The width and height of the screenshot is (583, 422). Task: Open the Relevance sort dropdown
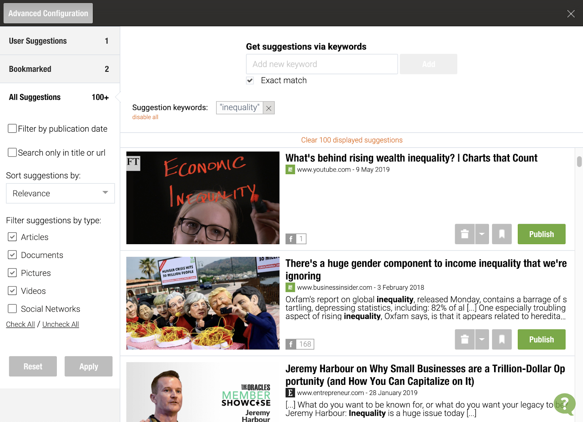60,193
